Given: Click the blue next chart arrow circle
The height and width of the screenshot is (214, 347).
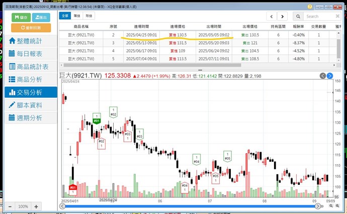Looking at the screenshot, I should pos(330,76).
